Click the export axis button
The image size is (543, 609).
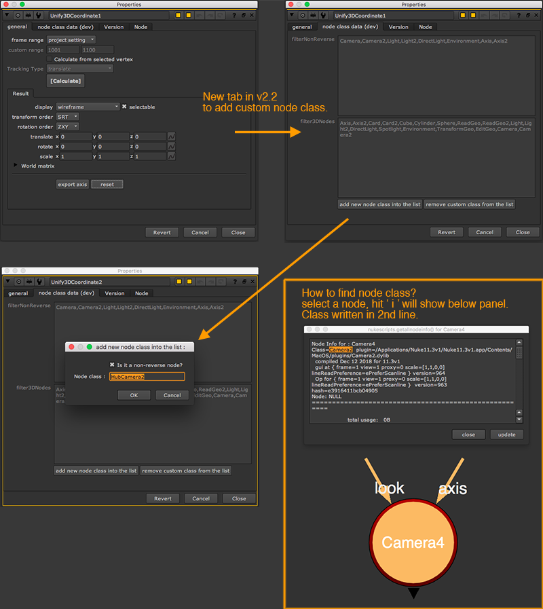pos(72,184)
